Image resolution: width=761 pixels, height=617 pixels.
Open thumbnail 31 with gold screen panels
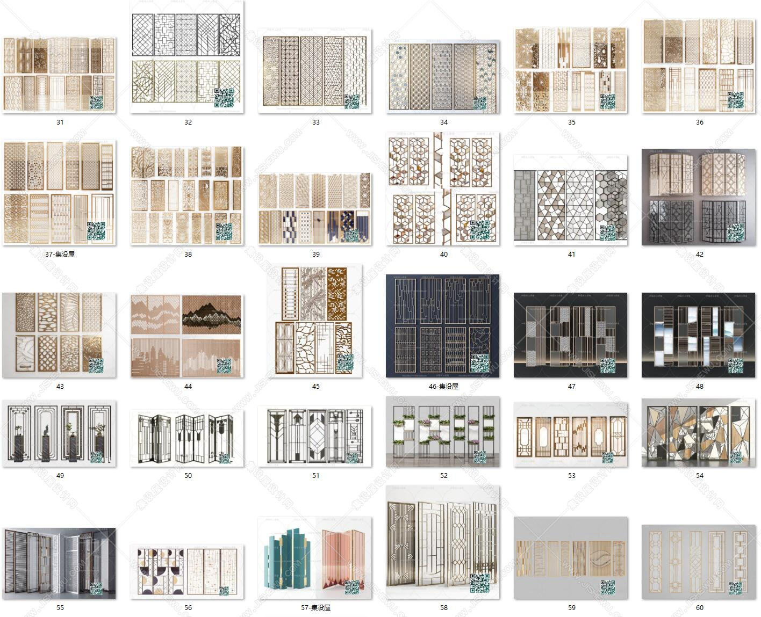(x=59, y=75)
